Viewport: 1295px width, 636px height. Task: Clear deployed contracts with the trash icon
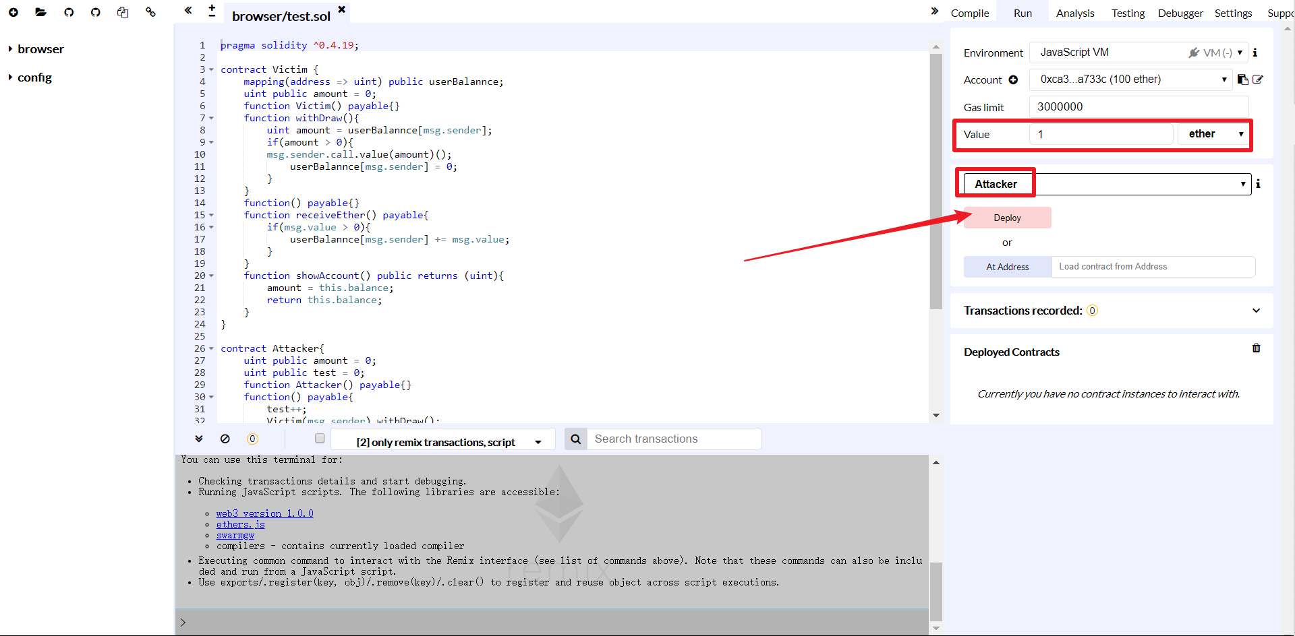[1257, 348]
